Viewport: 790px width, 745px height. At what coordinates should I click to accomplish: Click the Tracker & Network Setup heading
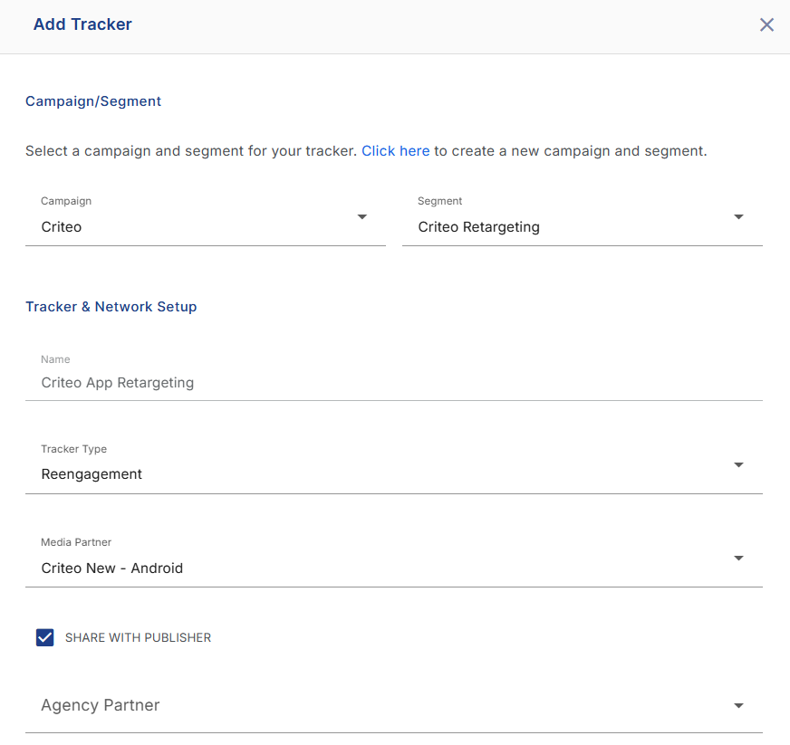111,307
